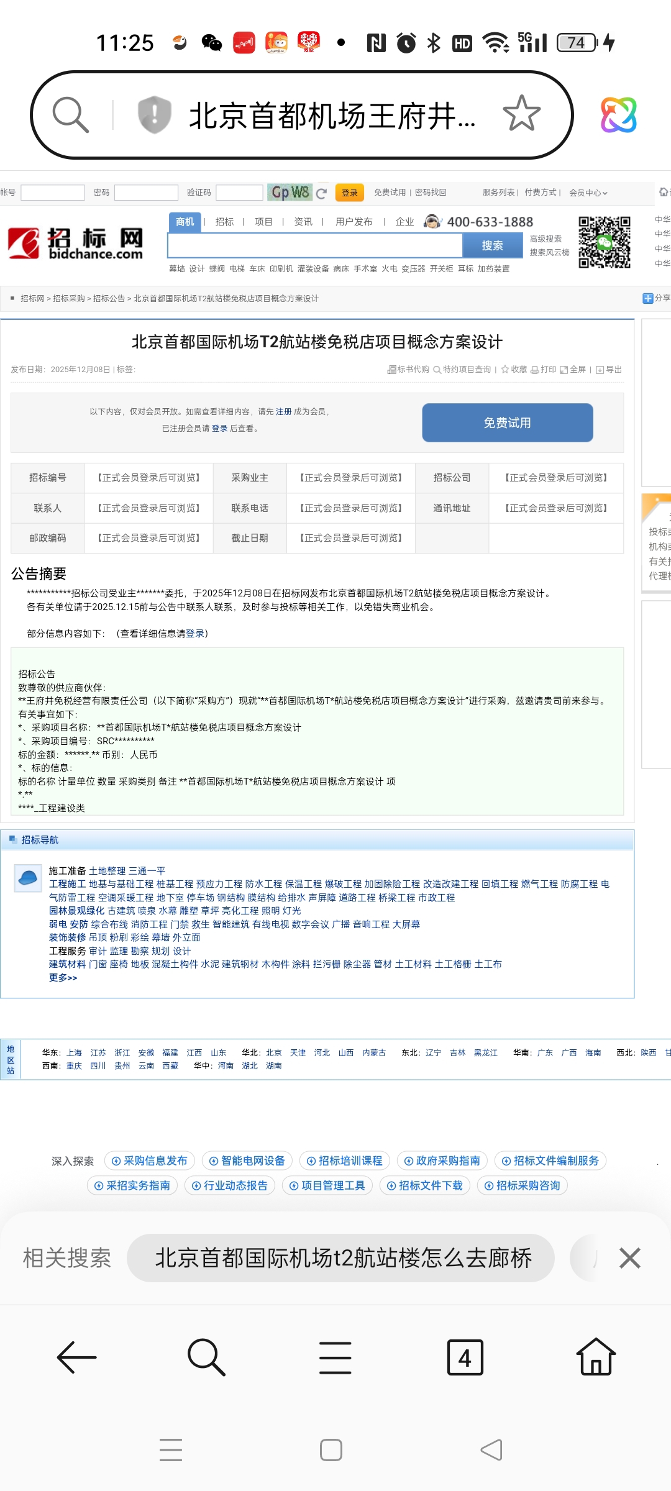Click 登录 link after 查看详细信息请
Image resolution: width=671 pixels, height=1491 pixels.
coord(194,634)
